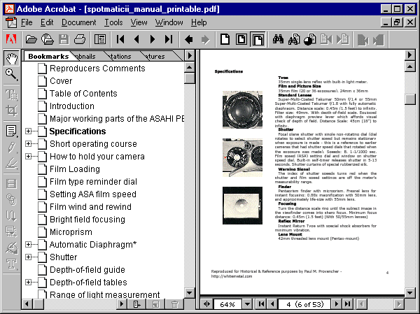Expand How to hold your camera bookmark
The image size is (420, 314).
28,157
